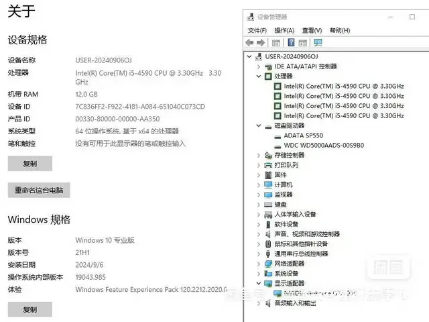429x322 pixels.
Task: Open the 帮助(H) menu
Action: click(x=340, y=30)
